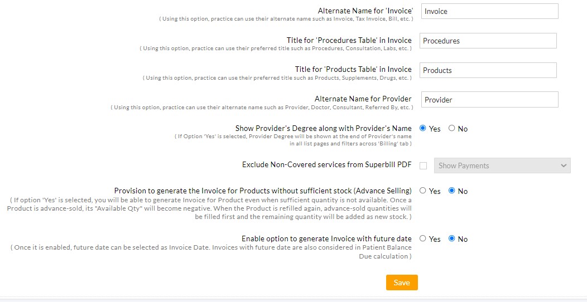Enable Advance Selling by choosing Yes
This screenshot has height=302, width=587.
coord(423,191)
